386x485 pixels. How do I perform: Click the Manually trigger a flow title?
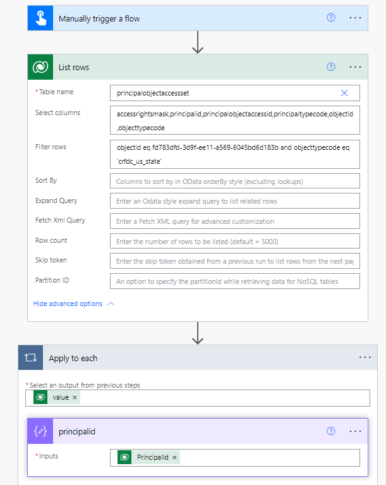point(99,18)
